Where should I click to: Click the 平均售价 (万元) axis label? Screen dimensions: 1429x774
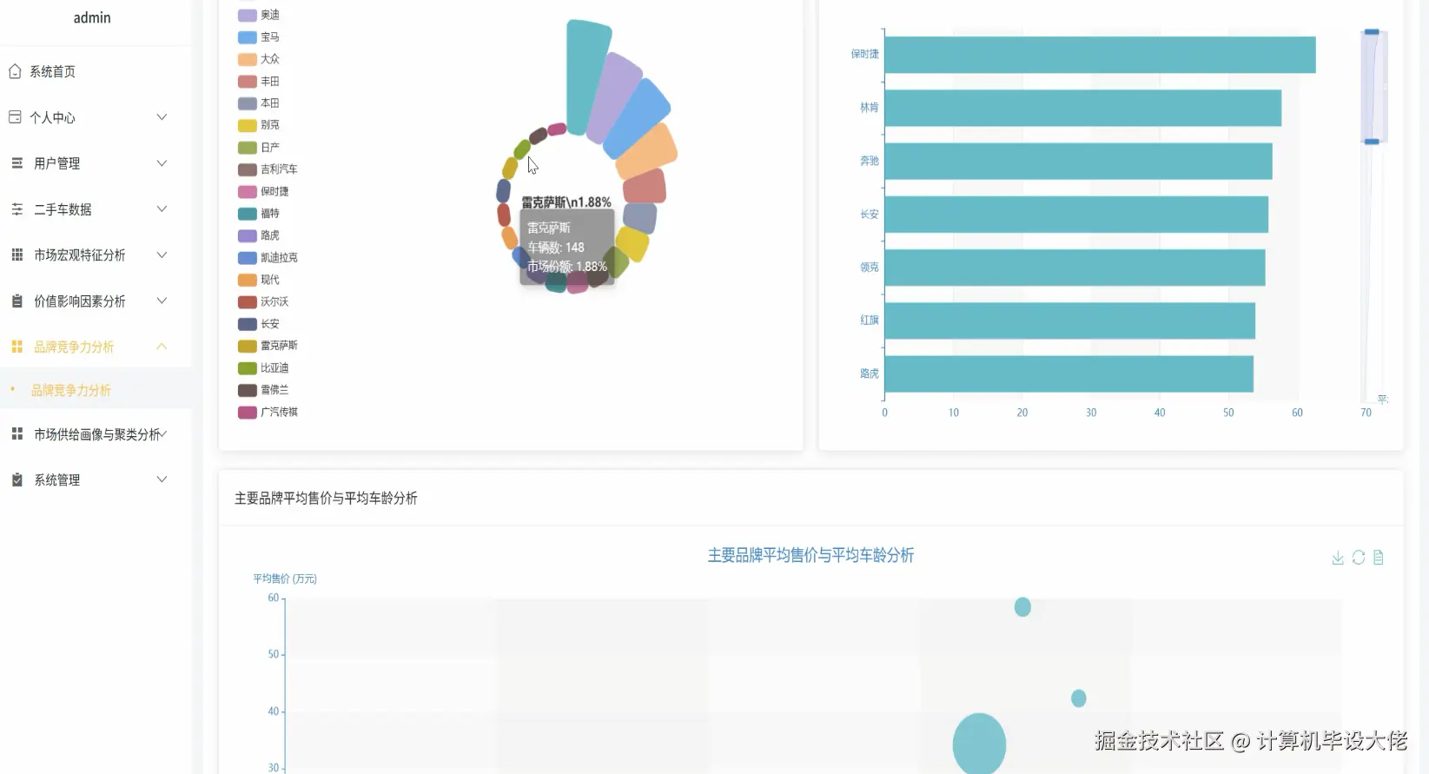pyautogui.click(x=285, y=579)
